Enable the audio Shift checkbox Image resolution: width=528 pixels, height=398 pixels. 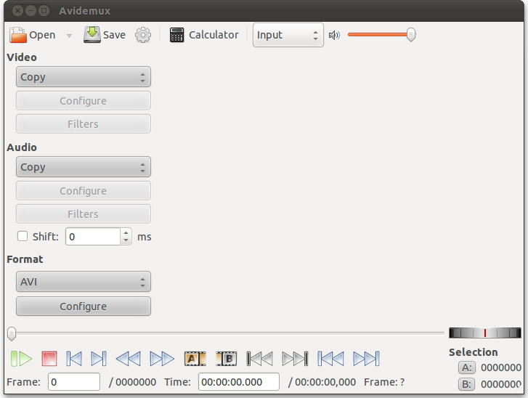pyautogui.click(x=23, y=236)
